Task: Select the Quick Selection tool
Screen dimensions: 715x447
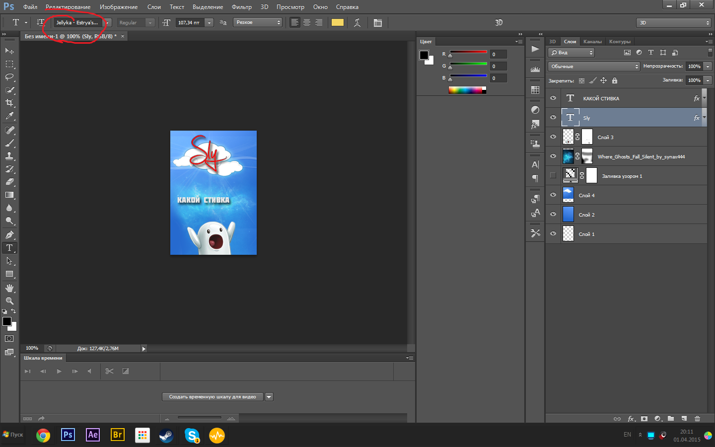Action: (9, 90)
